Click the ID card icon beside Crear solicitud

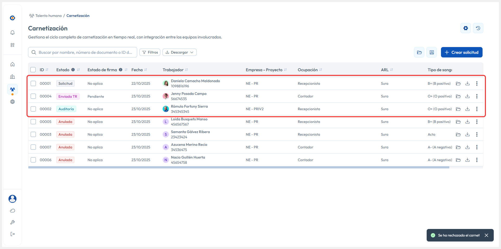(x=431, y=52)
